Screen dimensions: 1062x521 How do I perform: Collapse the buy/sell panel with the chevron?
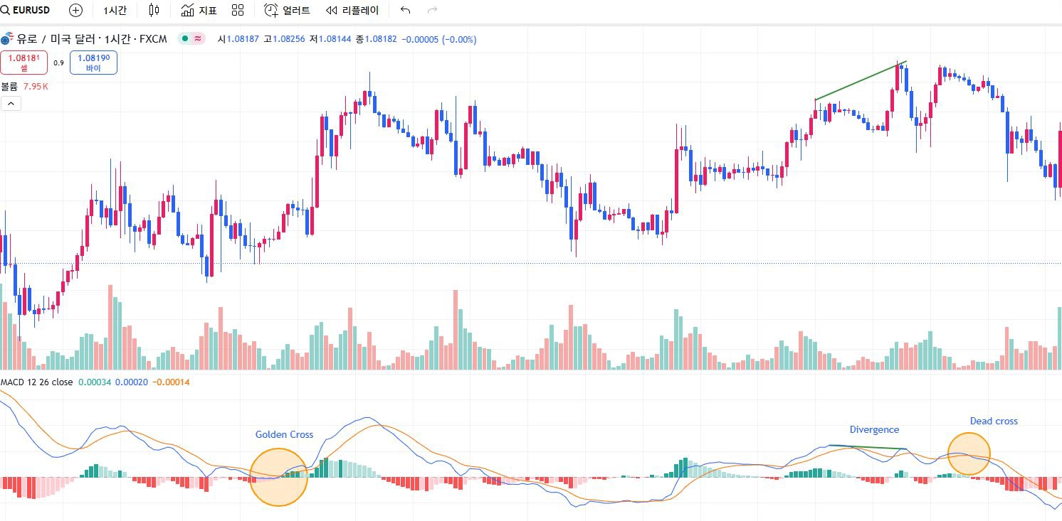click(x=11, y=103)
